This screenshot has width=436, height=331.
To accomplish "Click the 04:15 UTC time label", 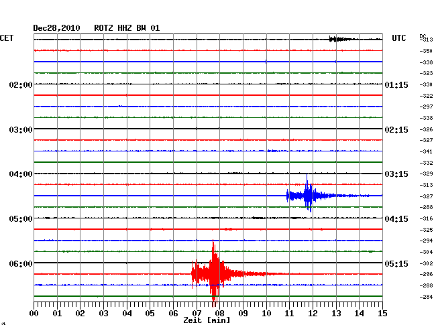I will [x=396, y=219].
